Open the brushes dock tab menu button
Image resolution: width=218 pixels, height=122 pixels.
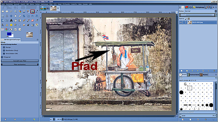point(216,75)
